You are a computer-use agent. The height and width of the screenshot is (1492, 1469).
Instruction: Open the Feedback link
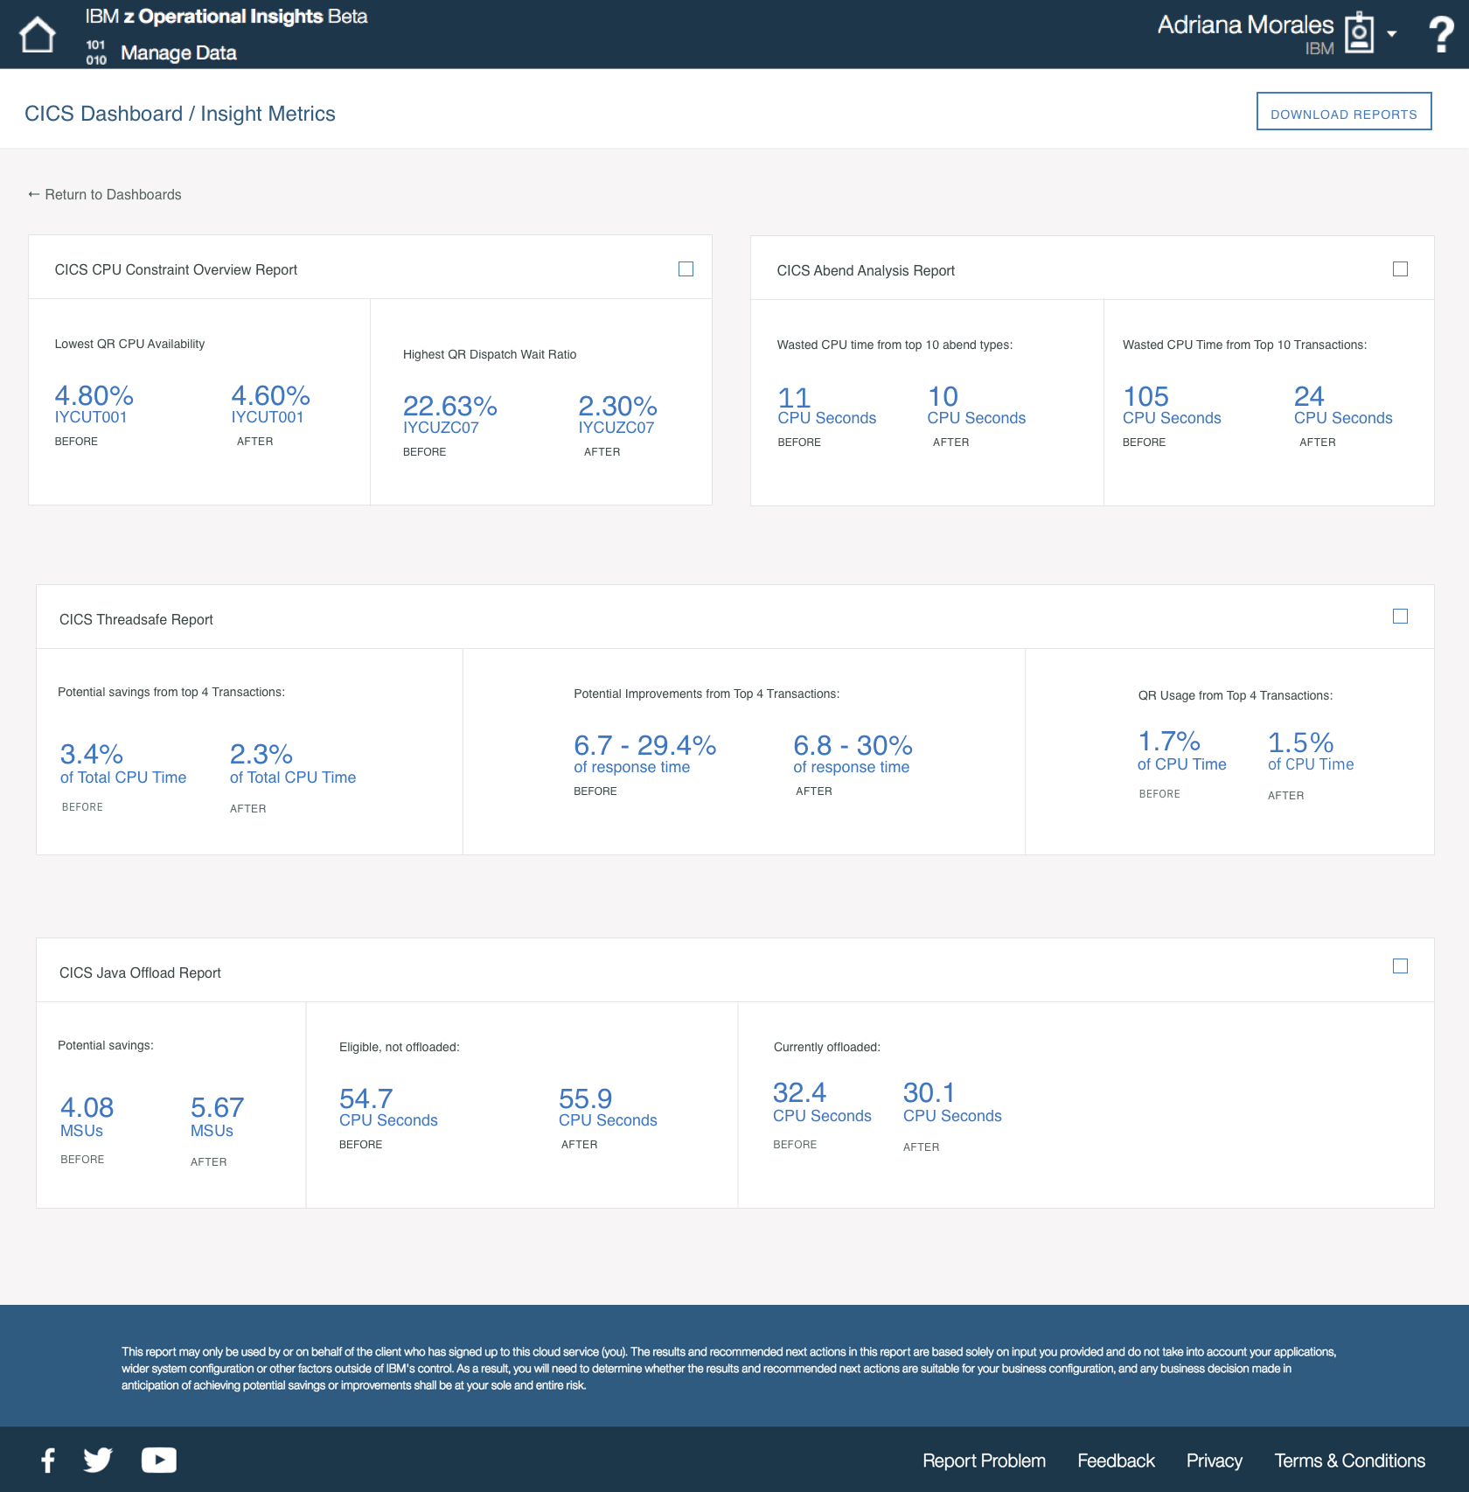pos(1116,1461)
